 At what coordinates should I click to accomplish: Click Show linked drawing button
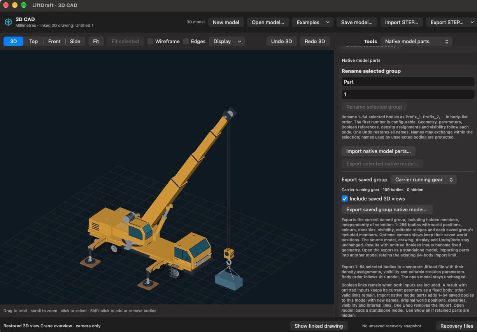[319, 326]
